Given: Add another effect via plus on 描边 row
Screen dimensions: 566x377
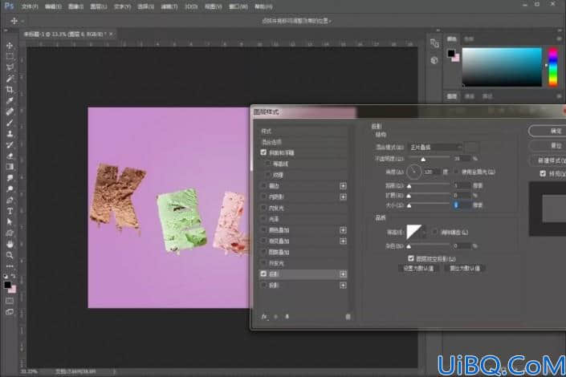Looking at the screenshot, I should pos(343,186).
